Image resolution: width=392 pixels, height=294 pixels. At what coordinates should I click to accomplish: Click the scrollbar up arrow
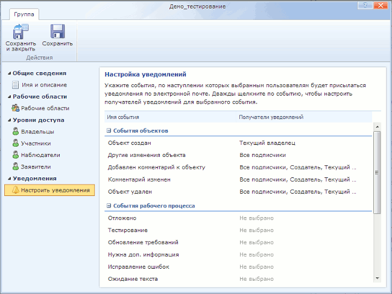[378, 127]
